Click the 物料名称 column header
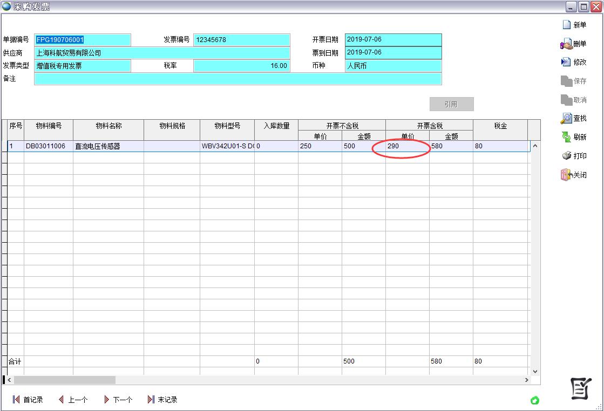The width and height of the screenshot is (604, 411). point(108,126)
